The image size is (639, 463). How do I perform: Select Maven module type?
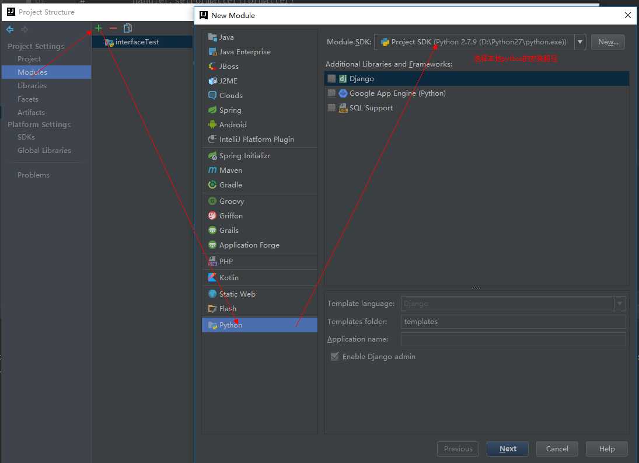coord(260,170)
